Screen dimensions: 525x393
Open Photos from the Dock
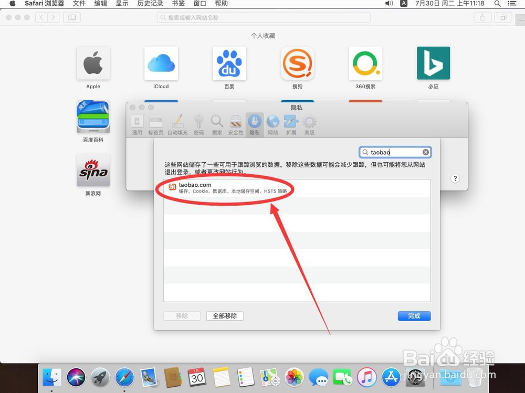pos(294,377)
